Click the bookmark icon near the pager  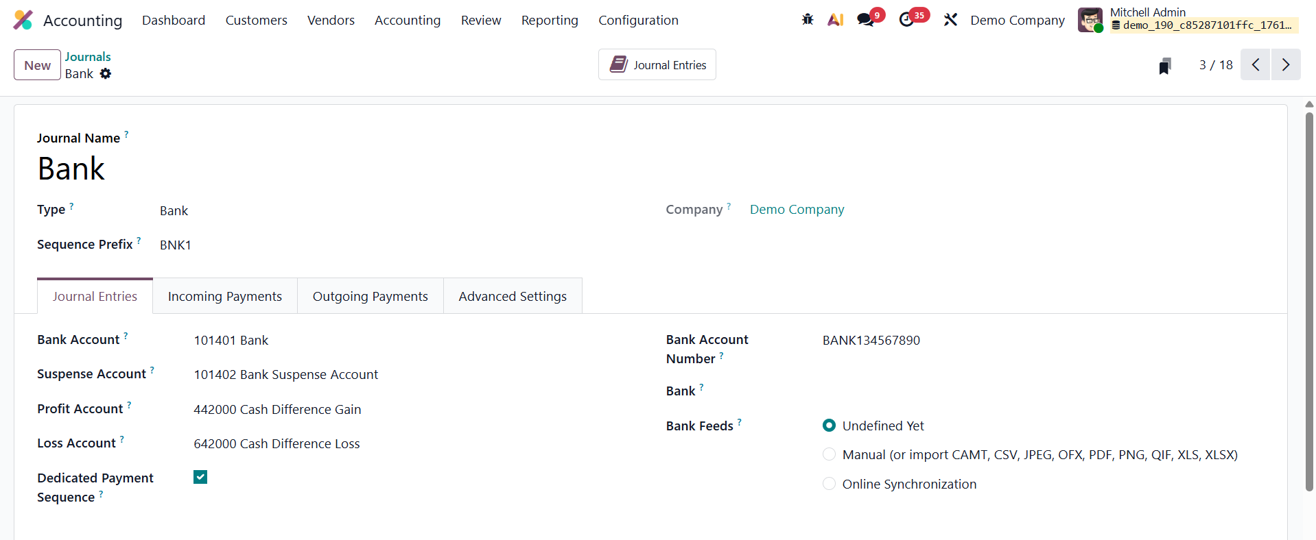tap(1164, 66)
